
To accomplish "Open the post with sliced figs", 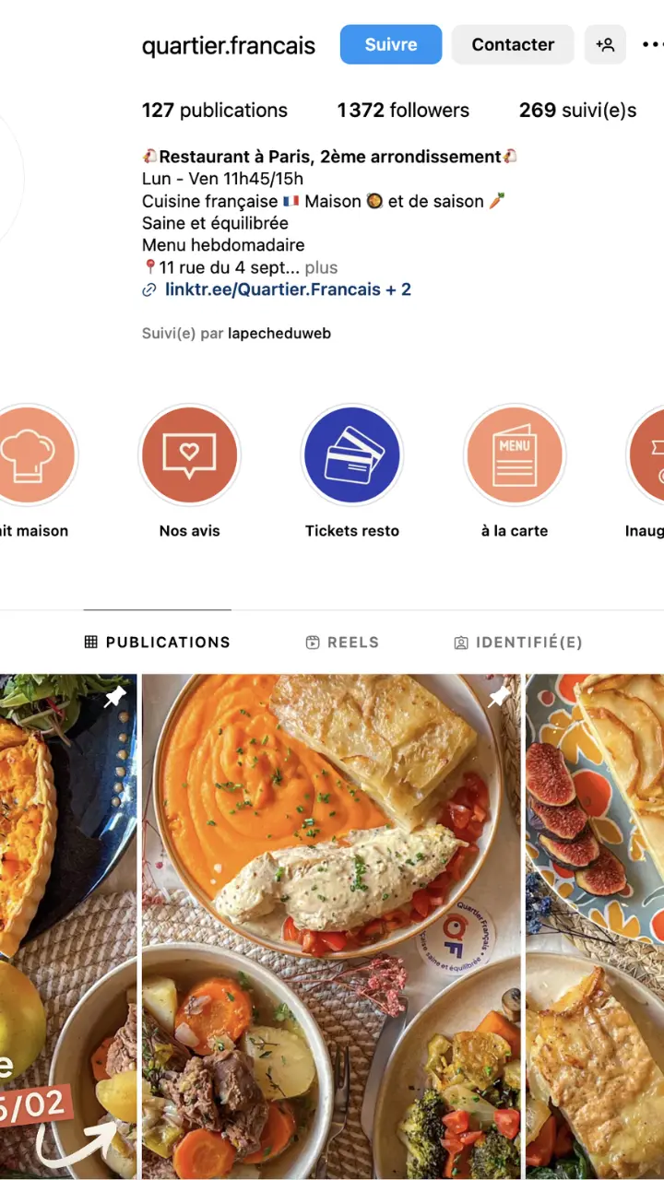I will [595, 922].
